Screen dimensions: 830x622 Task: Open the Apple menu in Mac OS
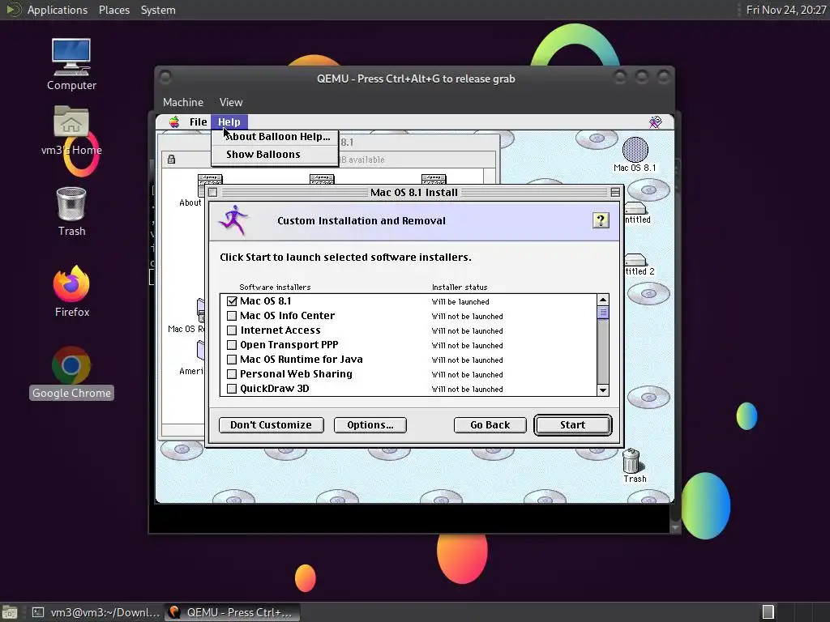tap(174, 122)
